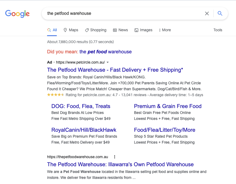
Task: Open the Pet Circle ad headline link
Action: coord(115,70)
